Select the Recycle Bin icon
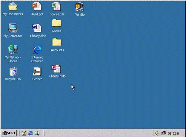This screenshot has height=138, width=186. [13, 71]
